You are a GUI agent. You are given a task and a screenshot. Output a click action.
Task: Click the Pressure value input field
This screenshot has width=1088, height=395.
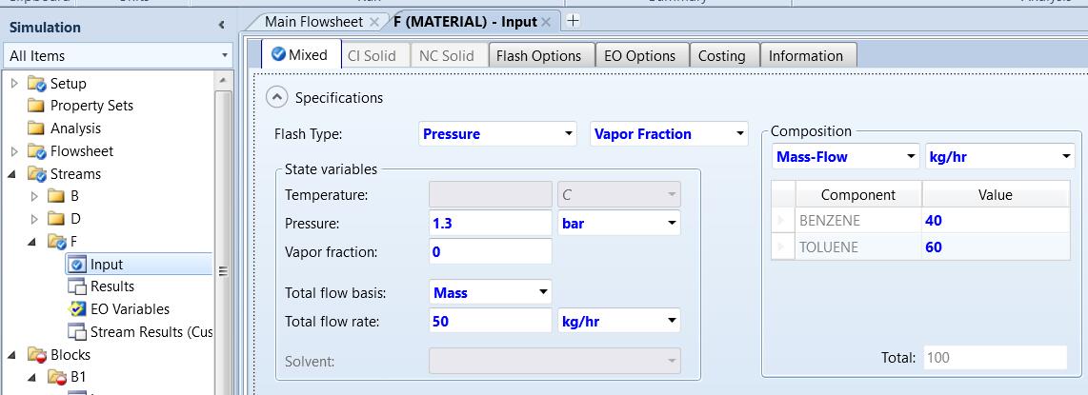(490, 224)
